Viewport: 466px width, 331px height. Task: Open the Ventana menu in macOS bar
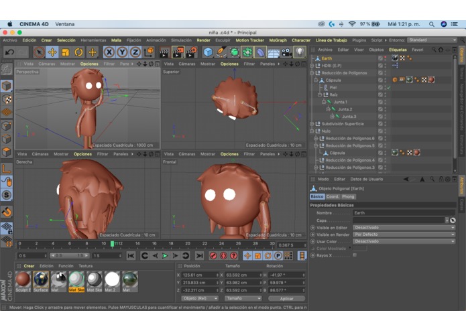(65, 24)
